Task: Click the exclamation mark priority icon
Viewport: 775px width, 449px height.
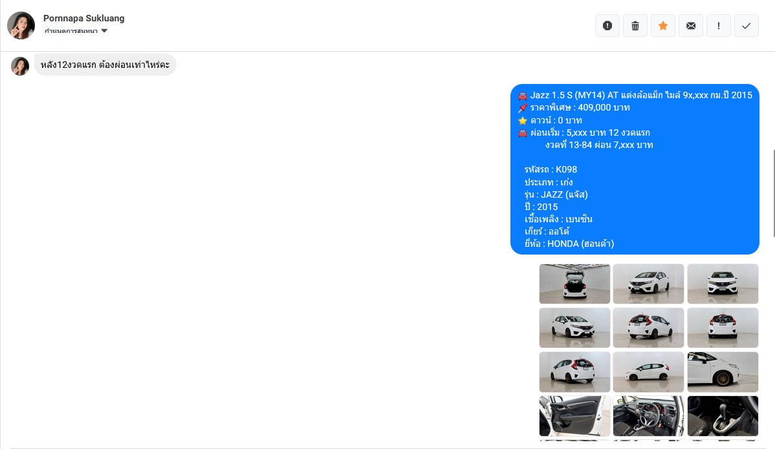Action: [719, 26]
